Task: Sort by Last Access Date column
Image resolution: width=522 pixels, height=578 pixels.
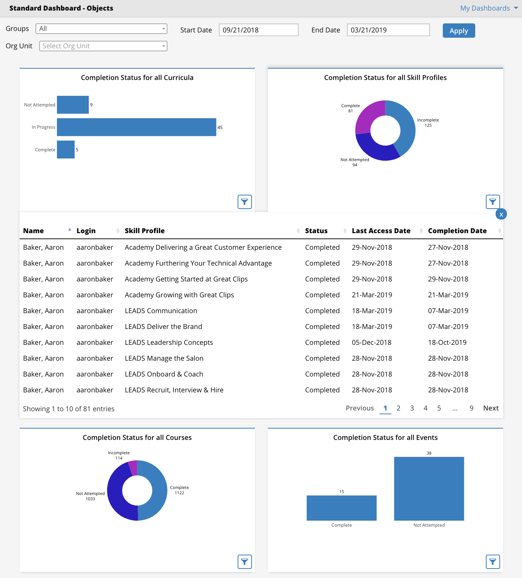Action: (381, 231)
